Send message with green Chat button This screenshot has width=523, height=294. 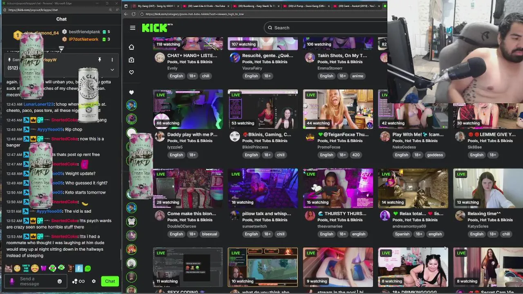[x=110, y=281]
